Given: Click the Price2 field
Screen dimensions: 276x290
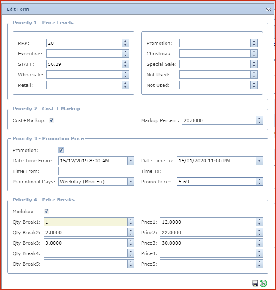Looking at the screenshot, I should (208, 233).
